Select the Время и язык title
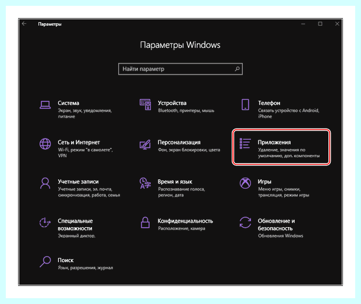 tap(175, 182)
